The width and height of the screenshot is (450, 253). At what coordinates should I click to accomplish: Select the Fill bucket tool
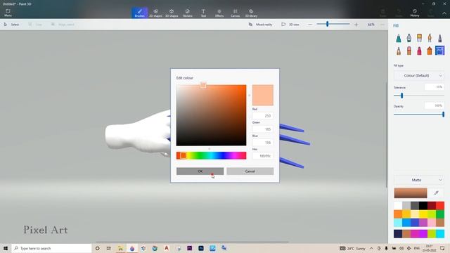point(440,51)
